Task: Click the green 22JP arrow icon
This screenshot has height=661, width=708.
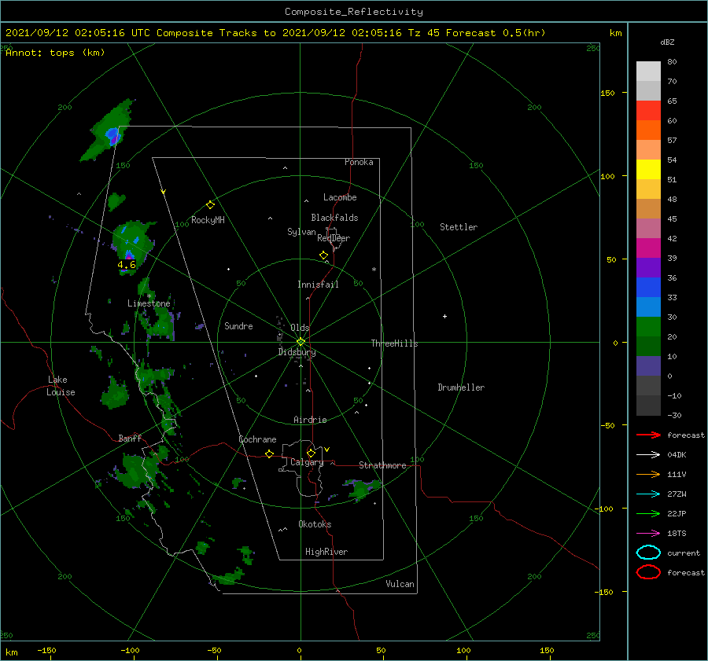Action: coord(648,513)
